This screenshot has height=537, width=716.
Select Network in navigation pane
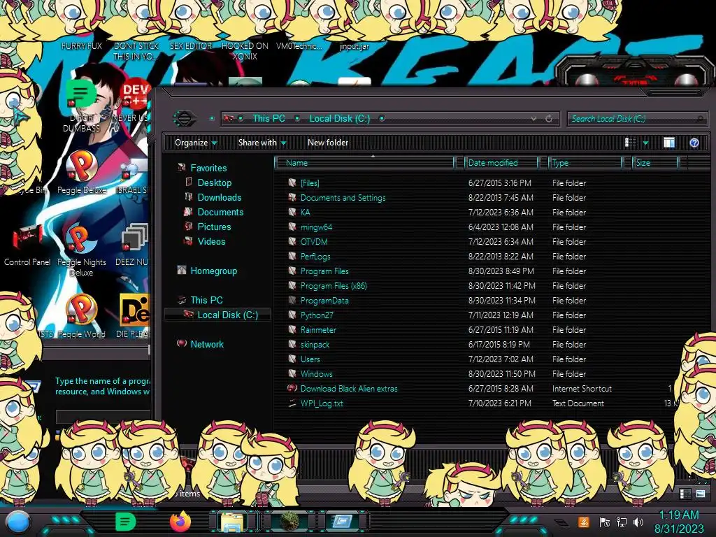207,344
